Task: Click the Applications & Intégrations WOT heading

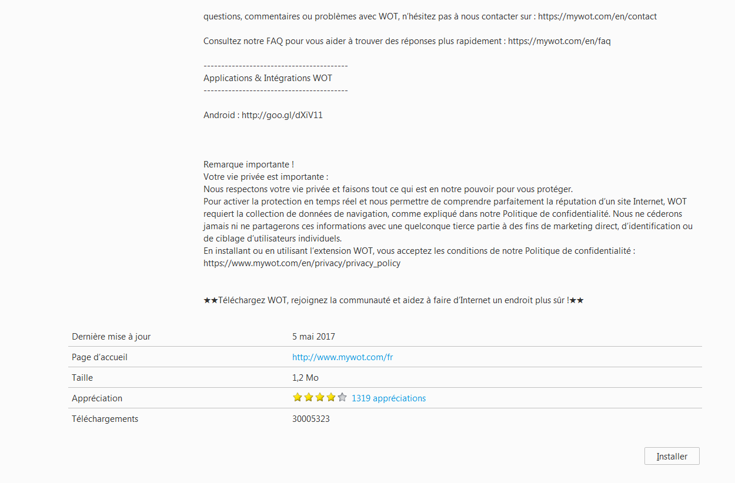Action: point(268,78)
